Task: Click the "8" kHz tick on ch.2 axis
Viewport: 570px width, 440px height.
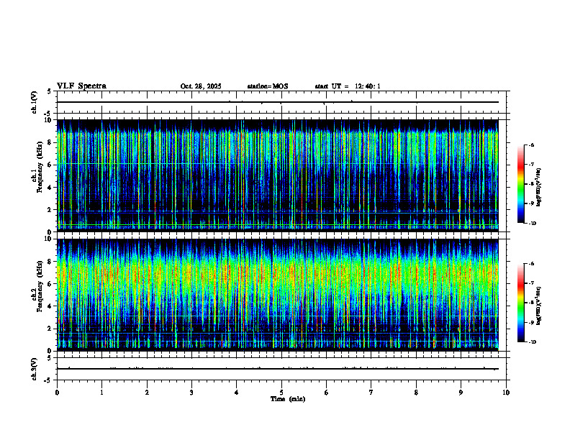Action: pos(50,262)
